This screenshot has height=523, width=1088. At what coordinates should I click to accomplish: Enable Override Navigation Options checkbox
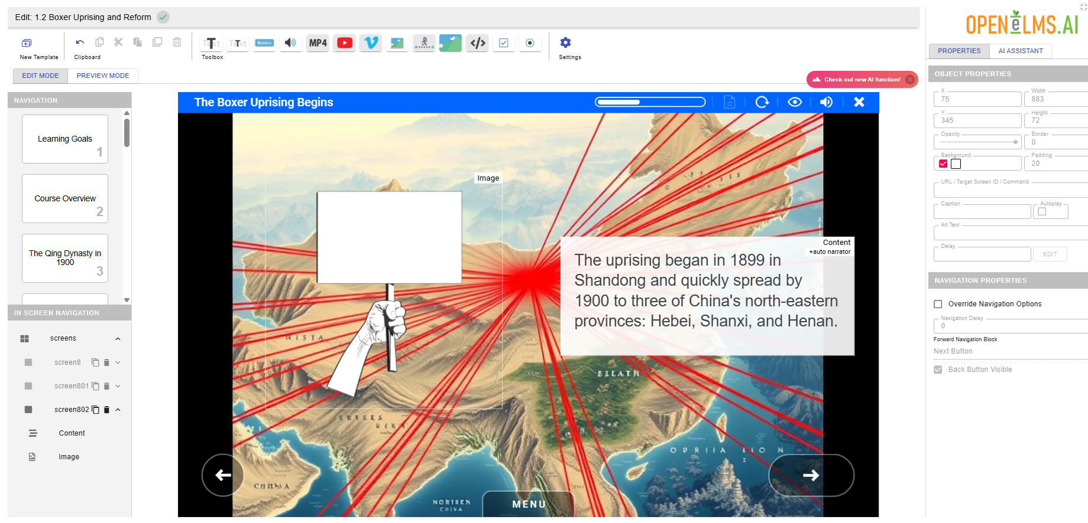(938, 304)
